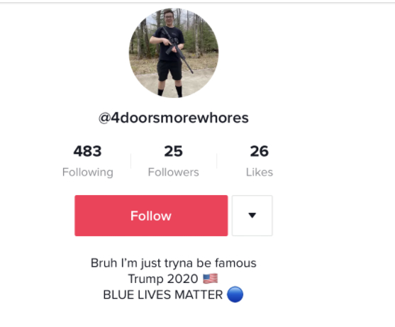Click the Followers label
Viewport: 395px width, 327px height.
173,172
